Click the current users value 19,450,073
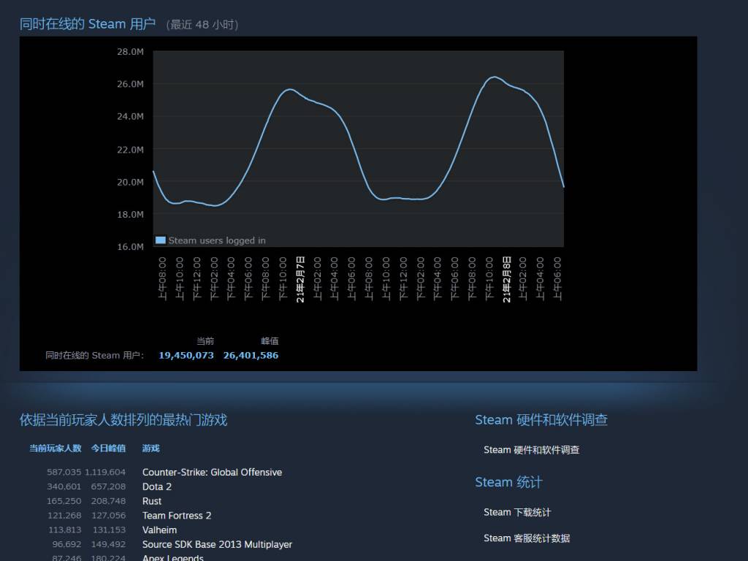 coord(186,356)
